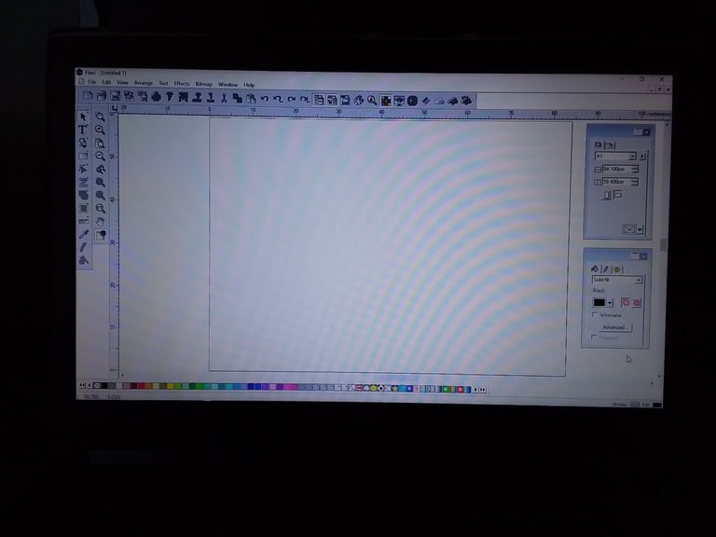This screenshot has width=716, height=537.
Task: Click the New document toolbar icon
Action: pyautogui.click(x=88, y=95)
